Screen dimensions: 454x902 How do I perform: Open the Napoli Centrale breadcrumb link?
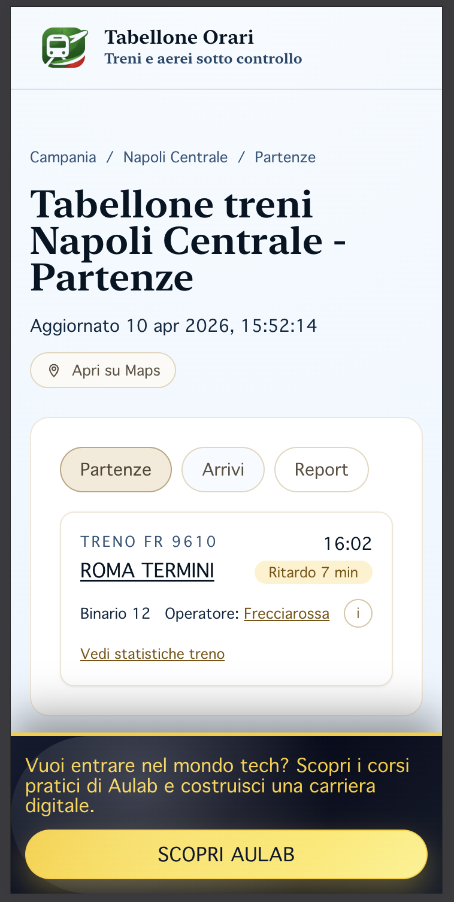pos(175,157)
